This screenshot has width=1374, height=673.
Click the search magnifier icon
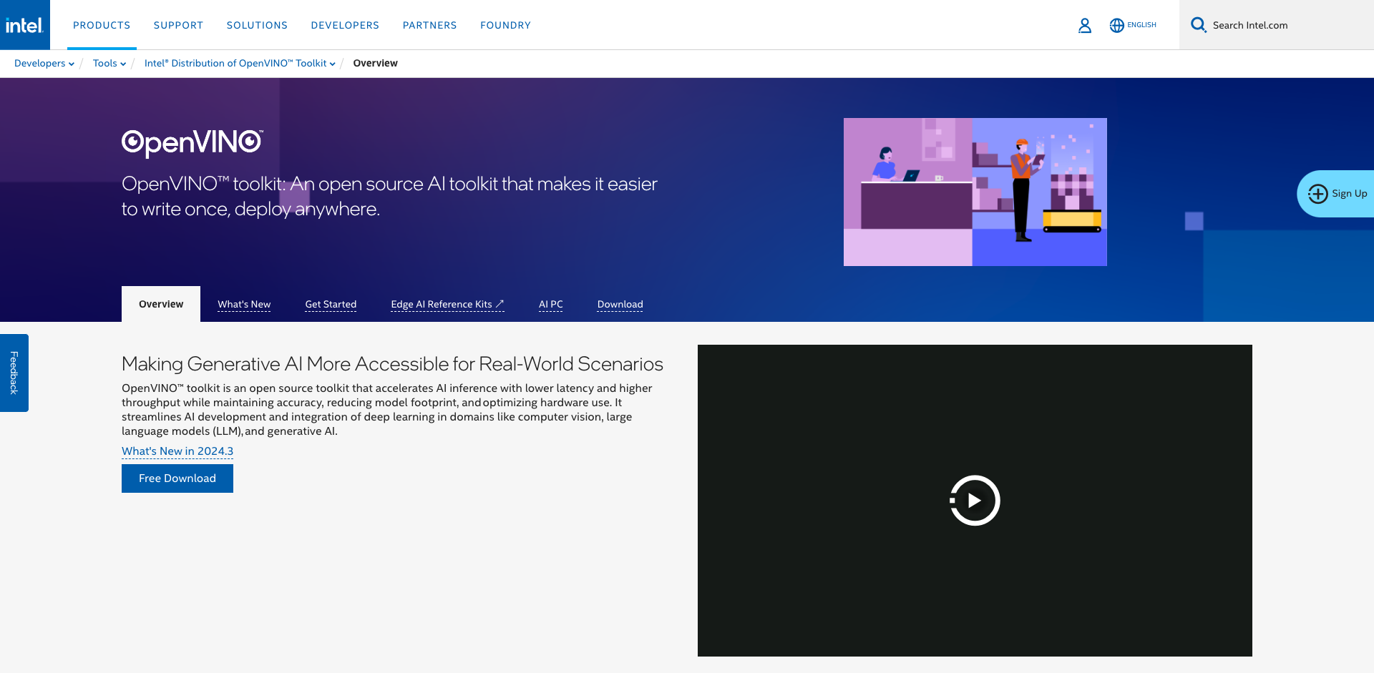[1199, 25]
